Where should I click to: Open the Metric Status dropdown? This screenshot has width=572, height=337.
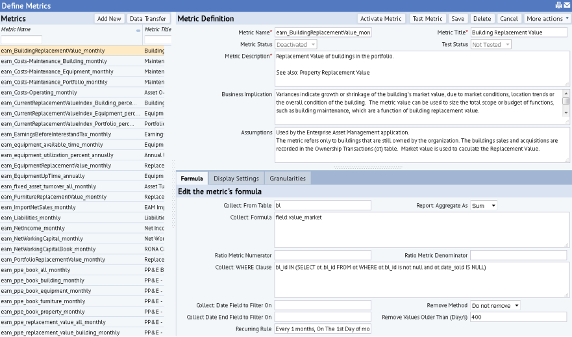[x=295, y=44]
